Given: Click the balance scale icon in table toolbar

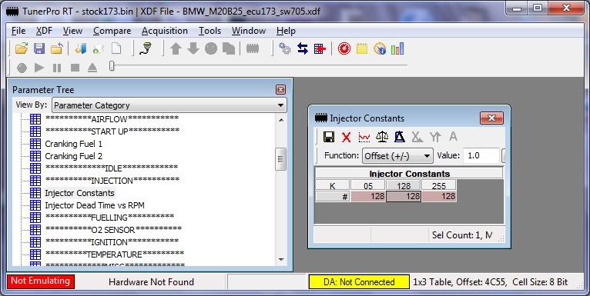Looking at the screenshot, I should tap(382, 137).
